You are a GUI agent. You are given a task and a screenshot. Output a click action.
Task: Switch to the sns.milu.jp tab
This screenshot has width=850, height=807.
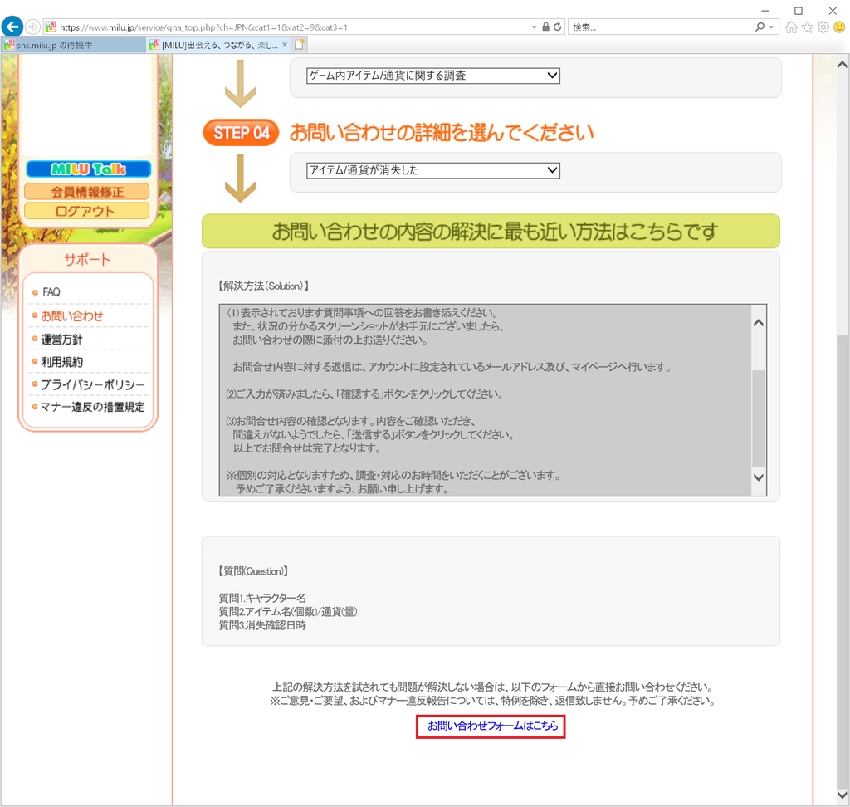point(73,45)
